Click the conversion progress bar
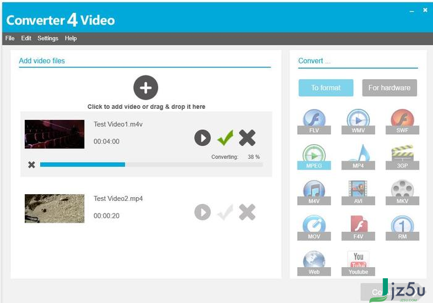The image size is (433, 303). (x=151, y=164)
